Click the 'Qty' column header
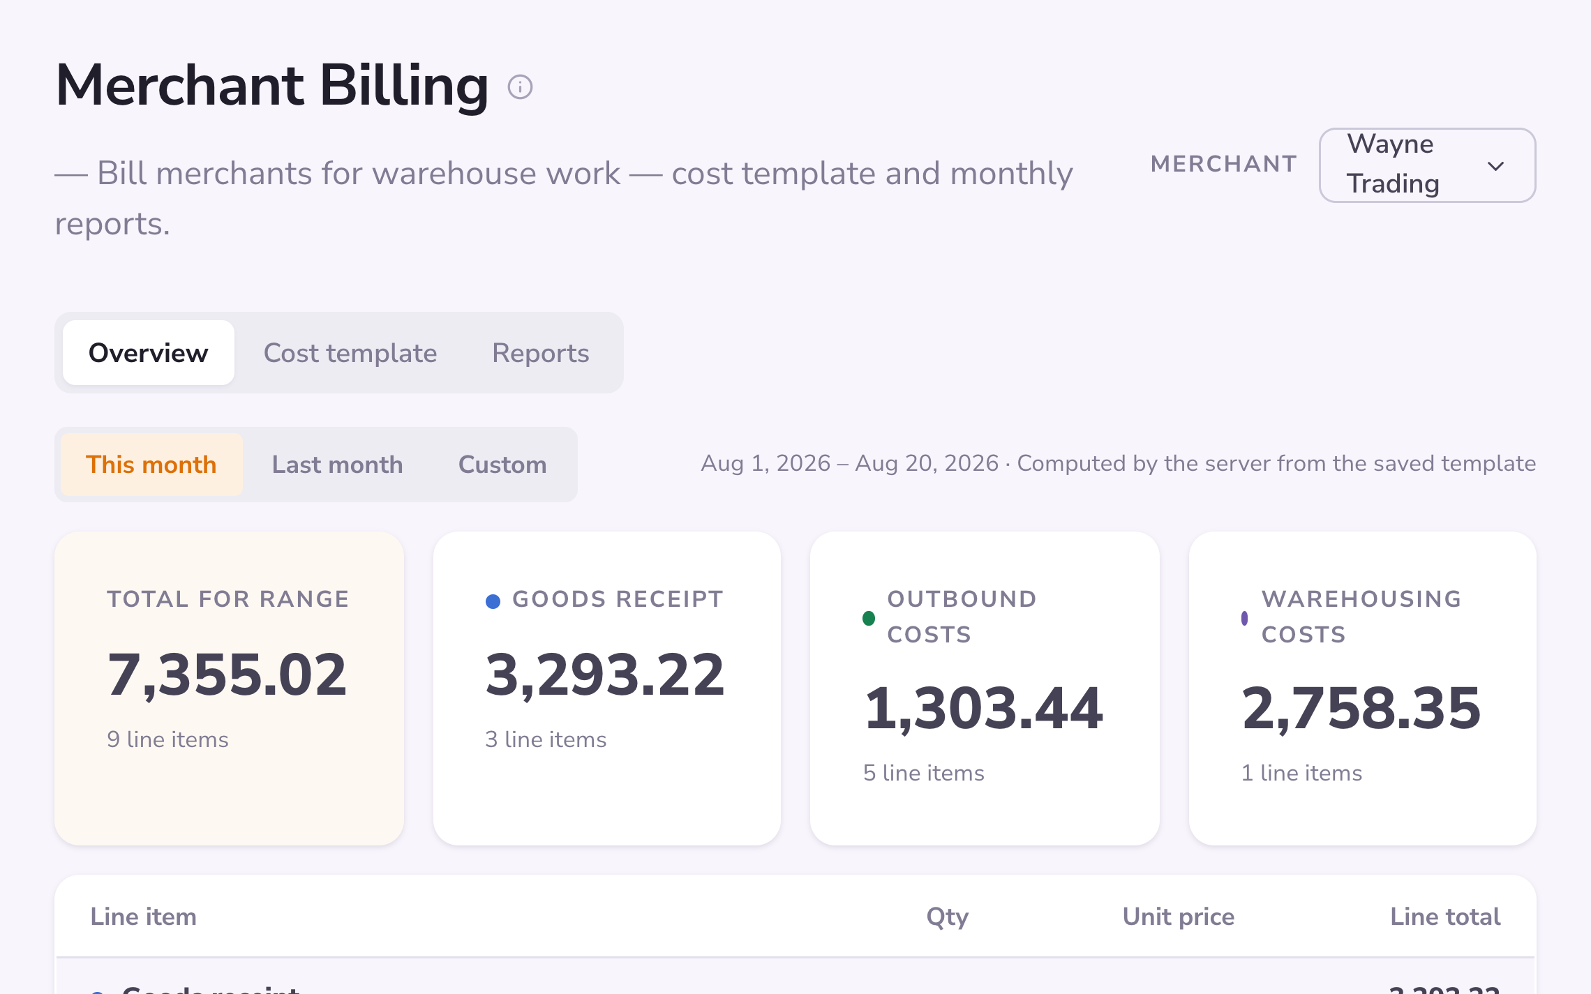The image size is (1591, 994). 947,917
